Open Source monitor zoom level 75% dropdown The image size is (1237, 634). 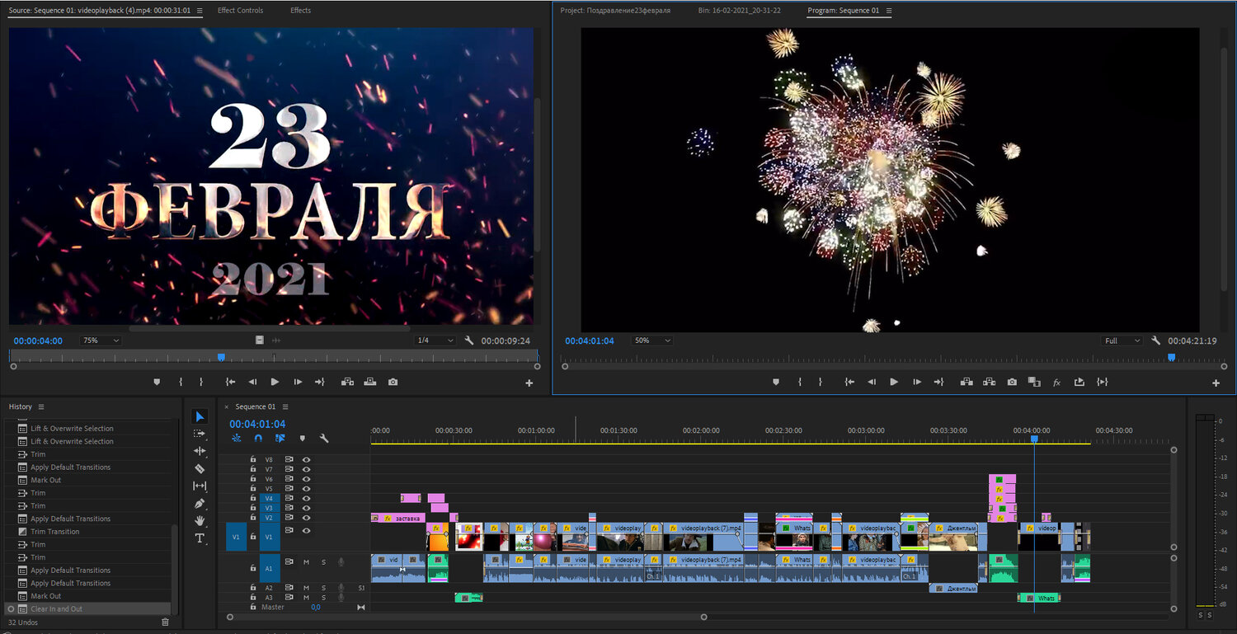pyautogui.click(x=101, y=340)
